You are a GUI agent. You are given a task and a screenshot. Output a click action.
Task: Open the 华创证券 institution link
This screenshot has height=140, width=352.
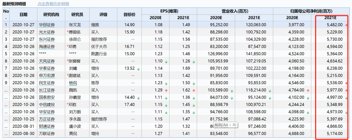pyautogui.click(x=47, y=25)
